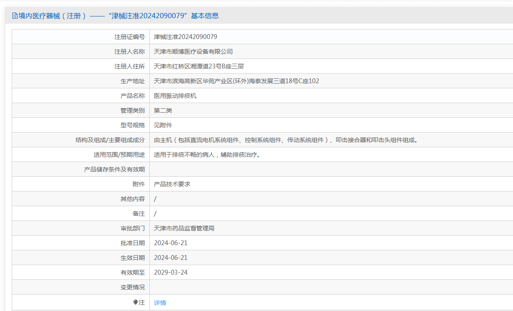The height and width of the screenshot is (311, 513).
Task: Select management class value 第二类
Action: point(163,110)
